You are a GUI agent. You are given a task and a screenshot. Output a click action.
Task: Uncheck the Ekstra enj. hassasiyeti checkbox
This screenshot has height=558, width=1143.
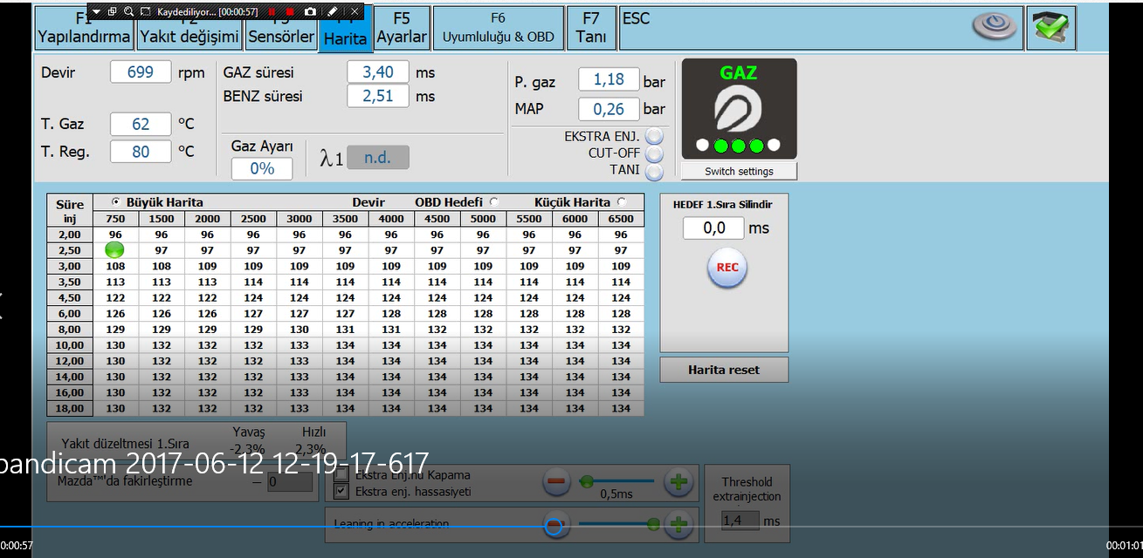pos(341,492)
